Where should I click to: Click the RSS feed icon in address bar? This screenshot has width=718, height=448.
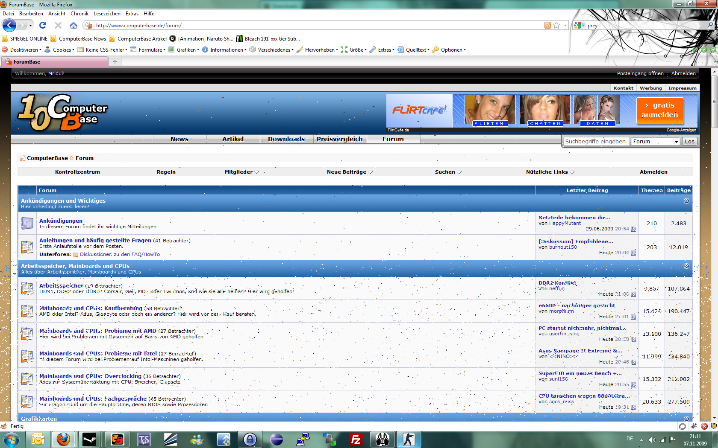(547, 26)
